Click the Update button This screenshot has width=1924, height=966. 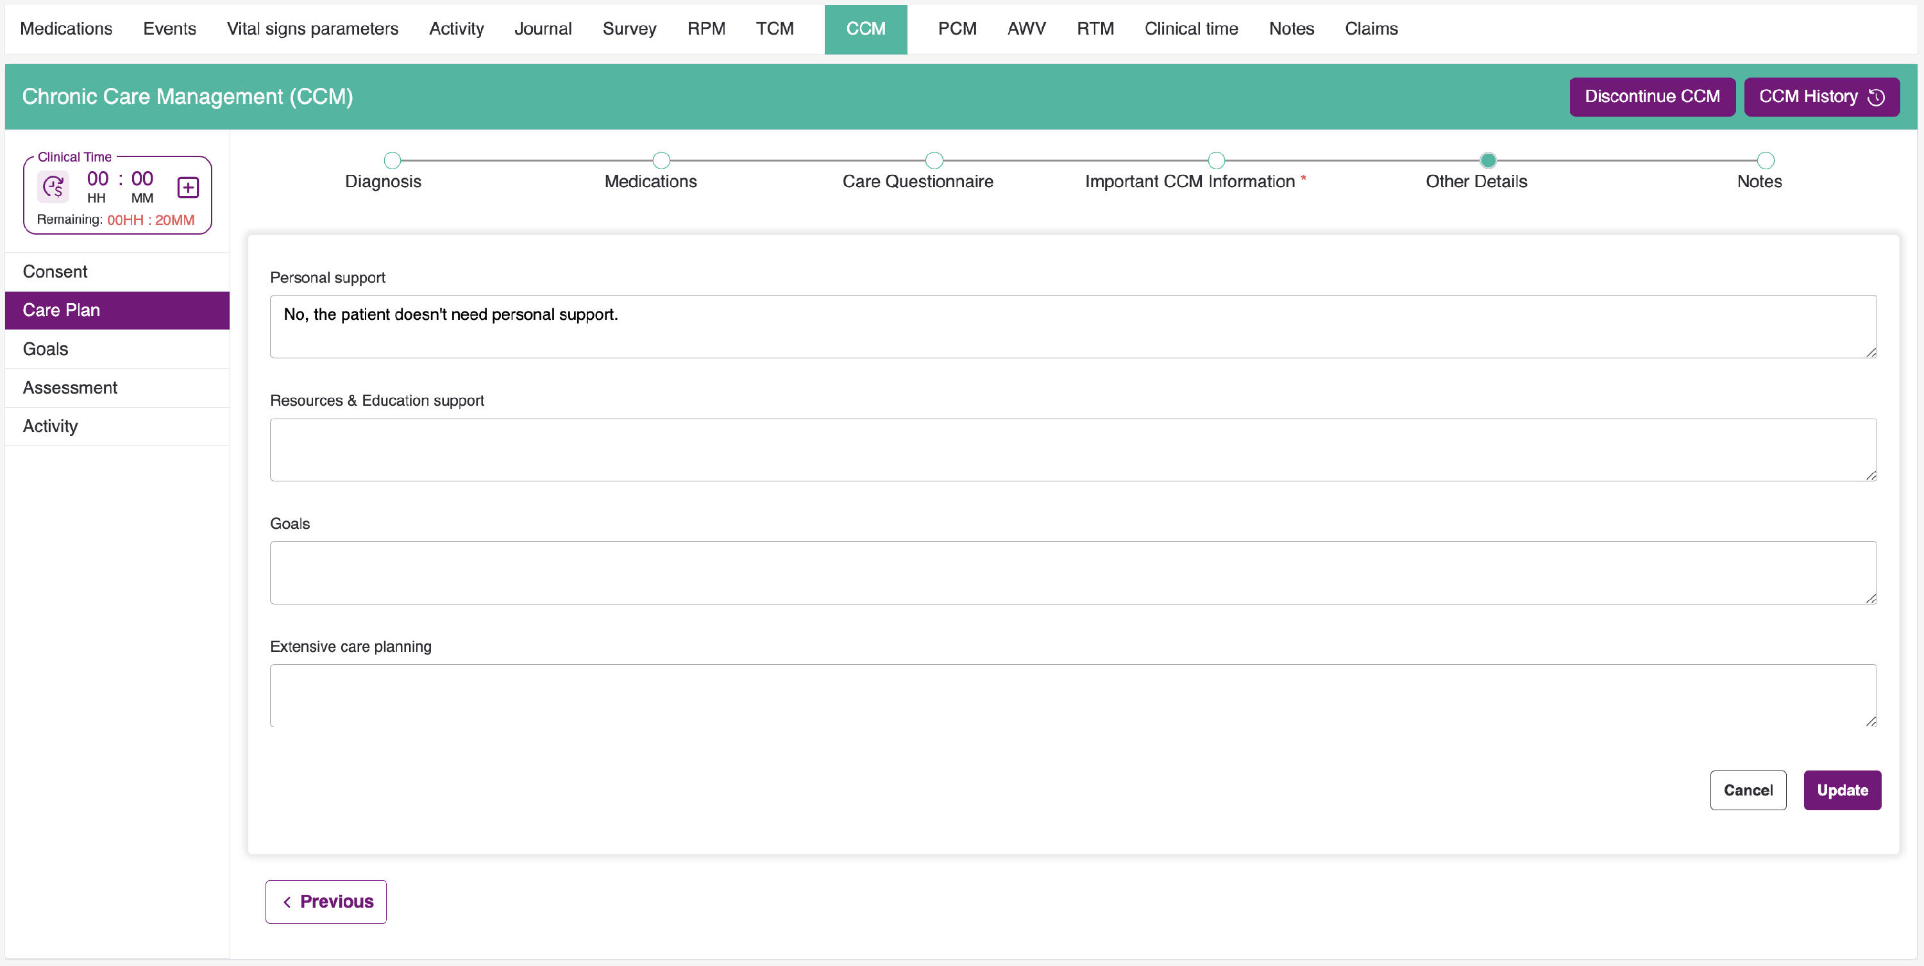[x=1842, y=790]
